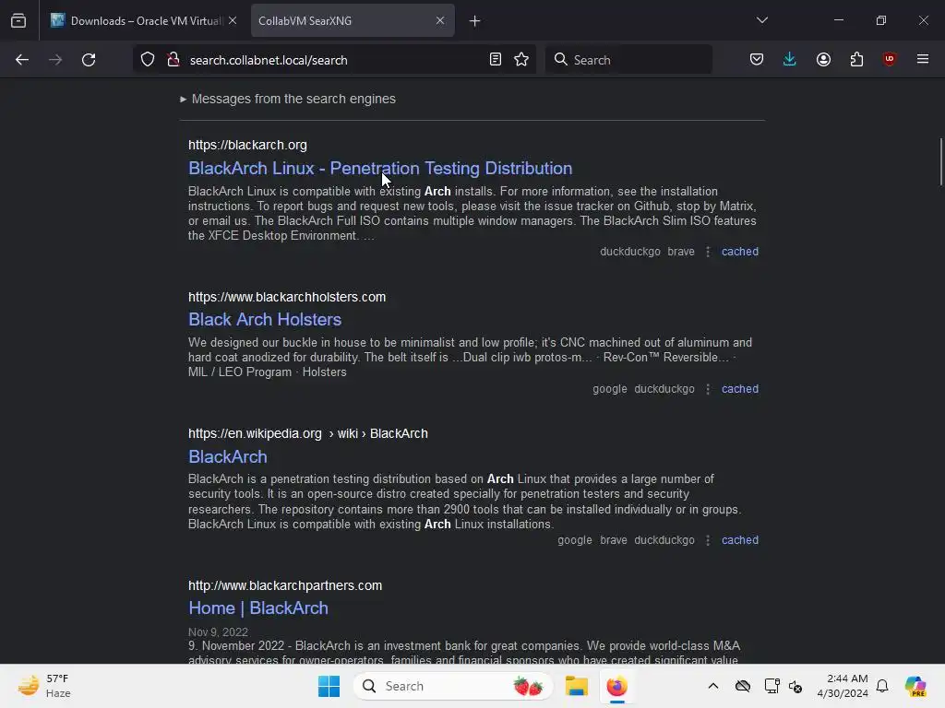Screen dimensions: 945x708
Task: Open more options dots for blackarch.org result
Action: (x=708, y=252)
